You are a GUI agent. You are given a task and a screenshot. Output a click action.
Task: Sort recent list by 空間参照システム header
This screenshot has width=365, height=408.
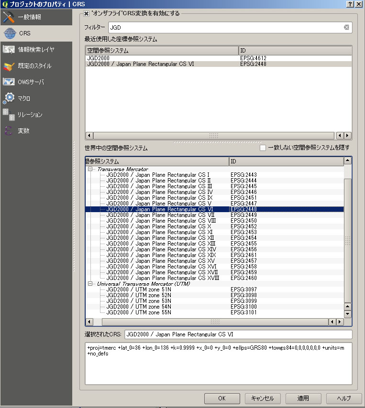click(x=162, y=51)
